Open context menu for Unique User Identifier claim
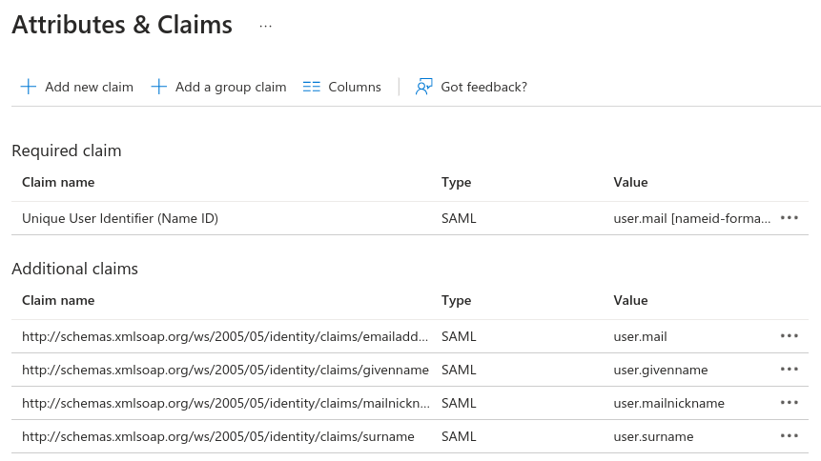The image size is (821, 461). (789, 218)
